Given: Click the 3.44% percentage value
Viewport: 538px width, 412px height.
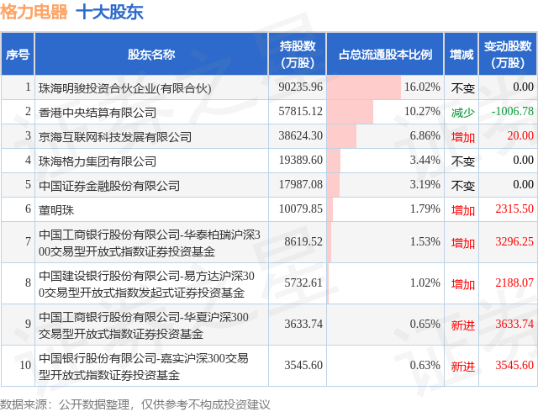Looking at the screenshot, I should [425, 160].
